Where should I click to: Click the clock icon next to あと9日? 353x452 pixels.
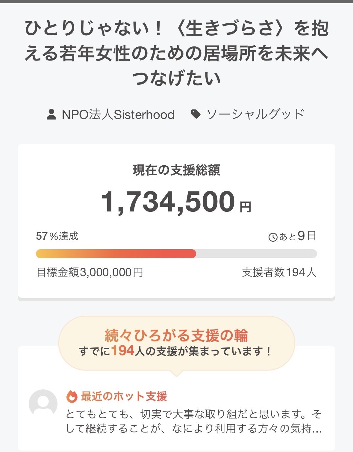click(x=273, y=237)
